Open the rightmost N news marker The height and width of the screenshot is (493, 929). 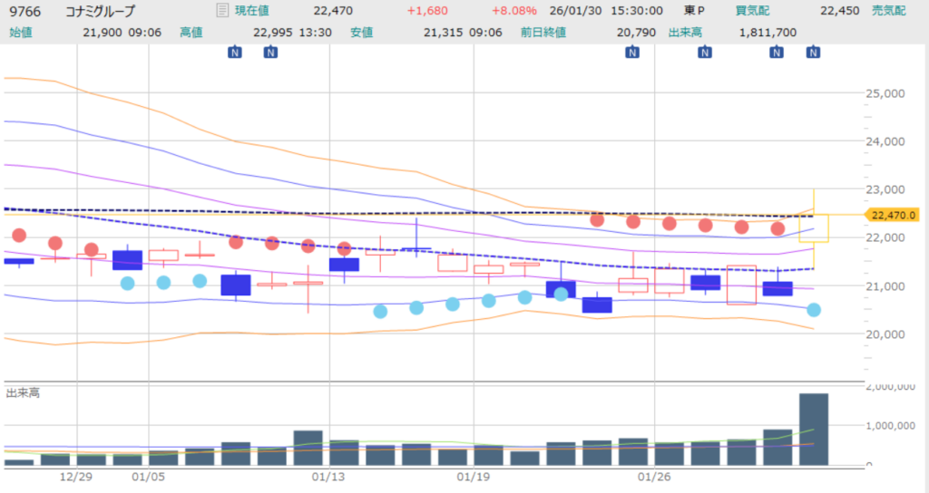click(813, 53)
